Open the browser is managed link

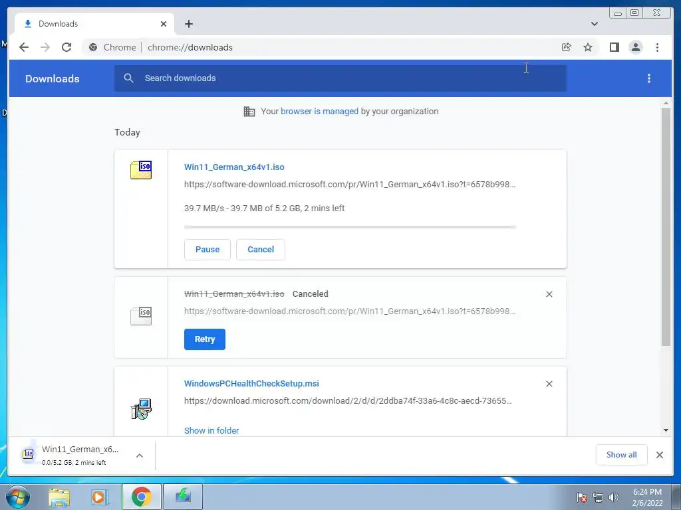[x=319, y=112]
